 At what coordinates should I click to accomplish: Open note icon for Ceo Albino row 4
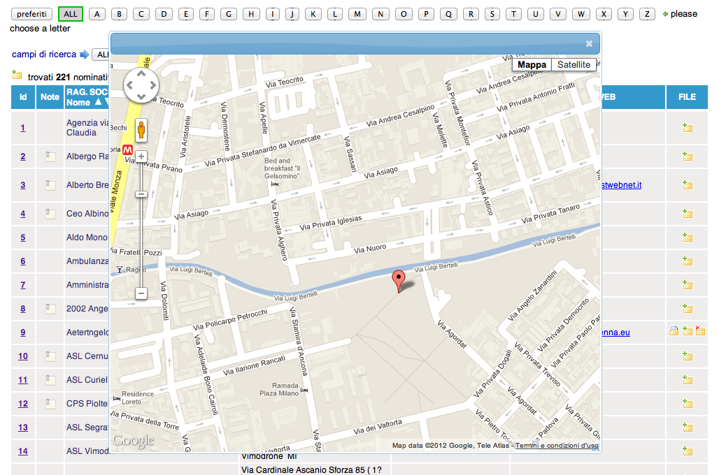click(x=50, y=214)
